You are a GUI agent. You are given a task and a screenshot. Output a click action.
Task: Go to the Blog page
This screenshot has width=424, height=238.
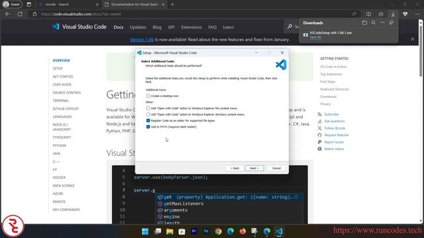[x=157, y=27]
